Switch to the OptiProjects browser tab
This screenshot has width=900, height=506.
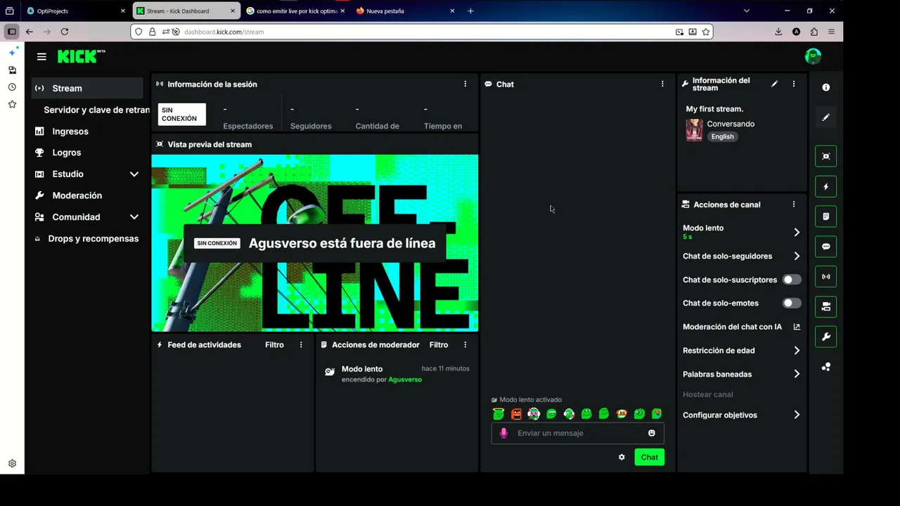coord(75,11)
